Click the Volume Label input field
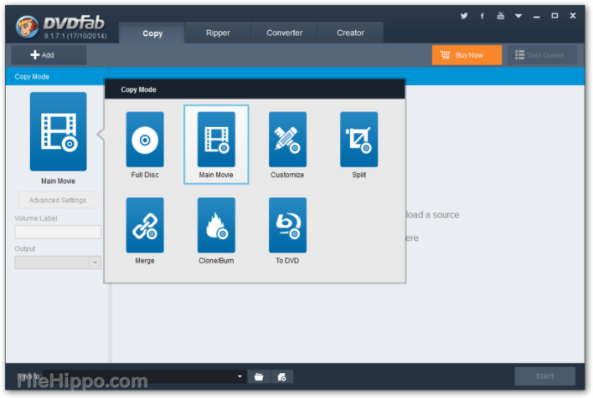The height and width of the screenshot is (398, 593). point(58,232)
